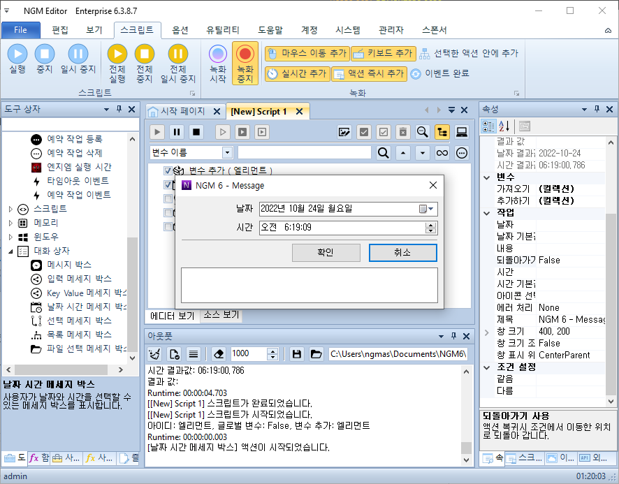The width and height of the screenshot is (619, 484).
Task: Select 목록 메세지 박스 in toolbox
Action: coord(79,335)
